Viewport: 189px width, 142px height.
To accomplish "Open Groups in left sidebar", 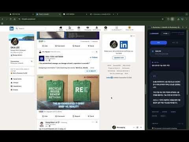I will coord(15,82).
